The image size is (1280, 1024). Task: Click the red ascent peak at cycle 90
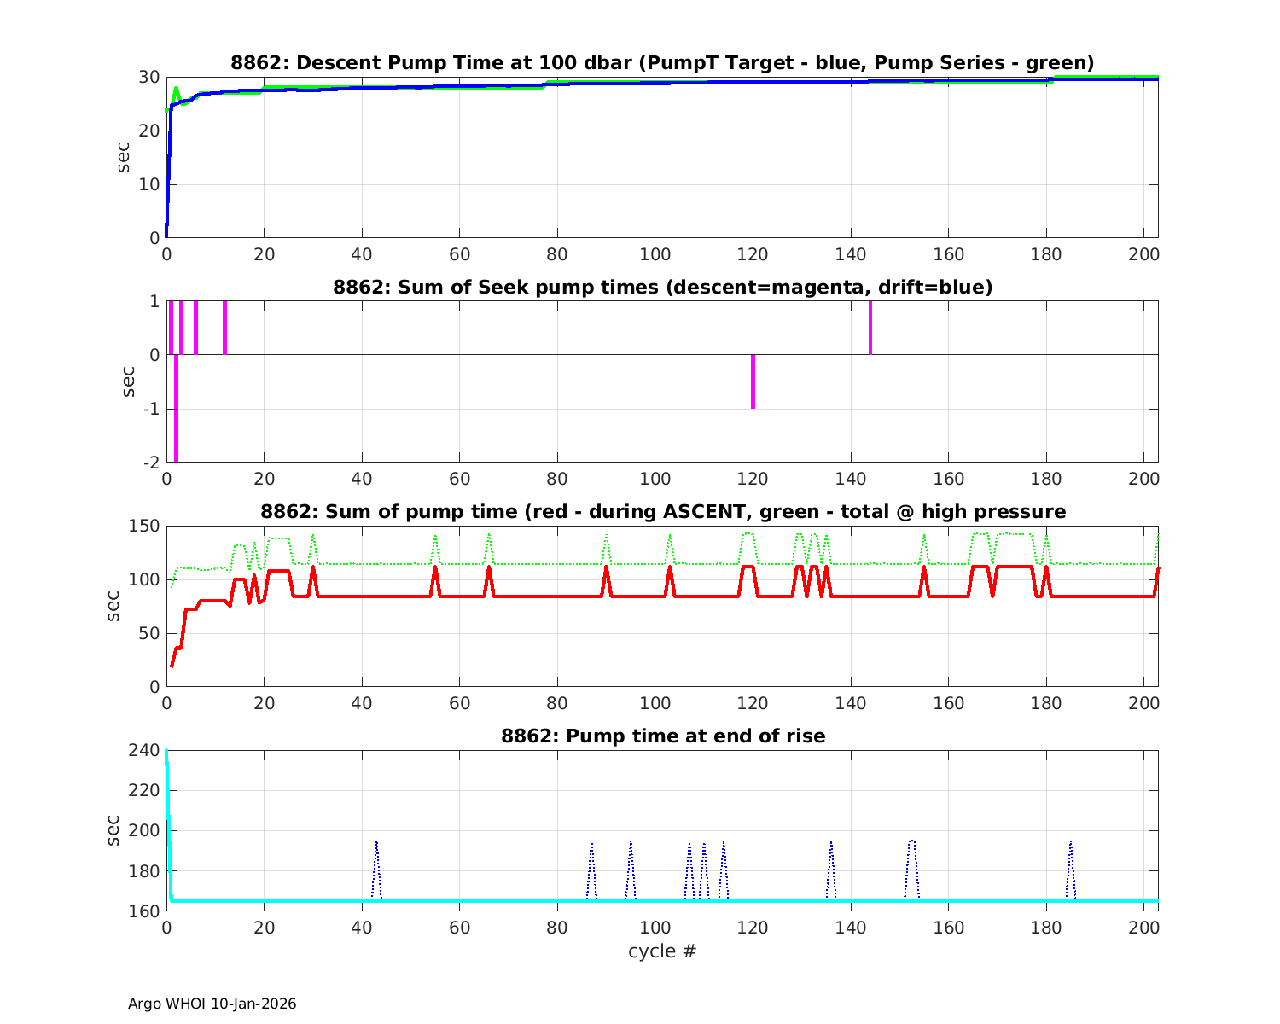coord(607,567)
